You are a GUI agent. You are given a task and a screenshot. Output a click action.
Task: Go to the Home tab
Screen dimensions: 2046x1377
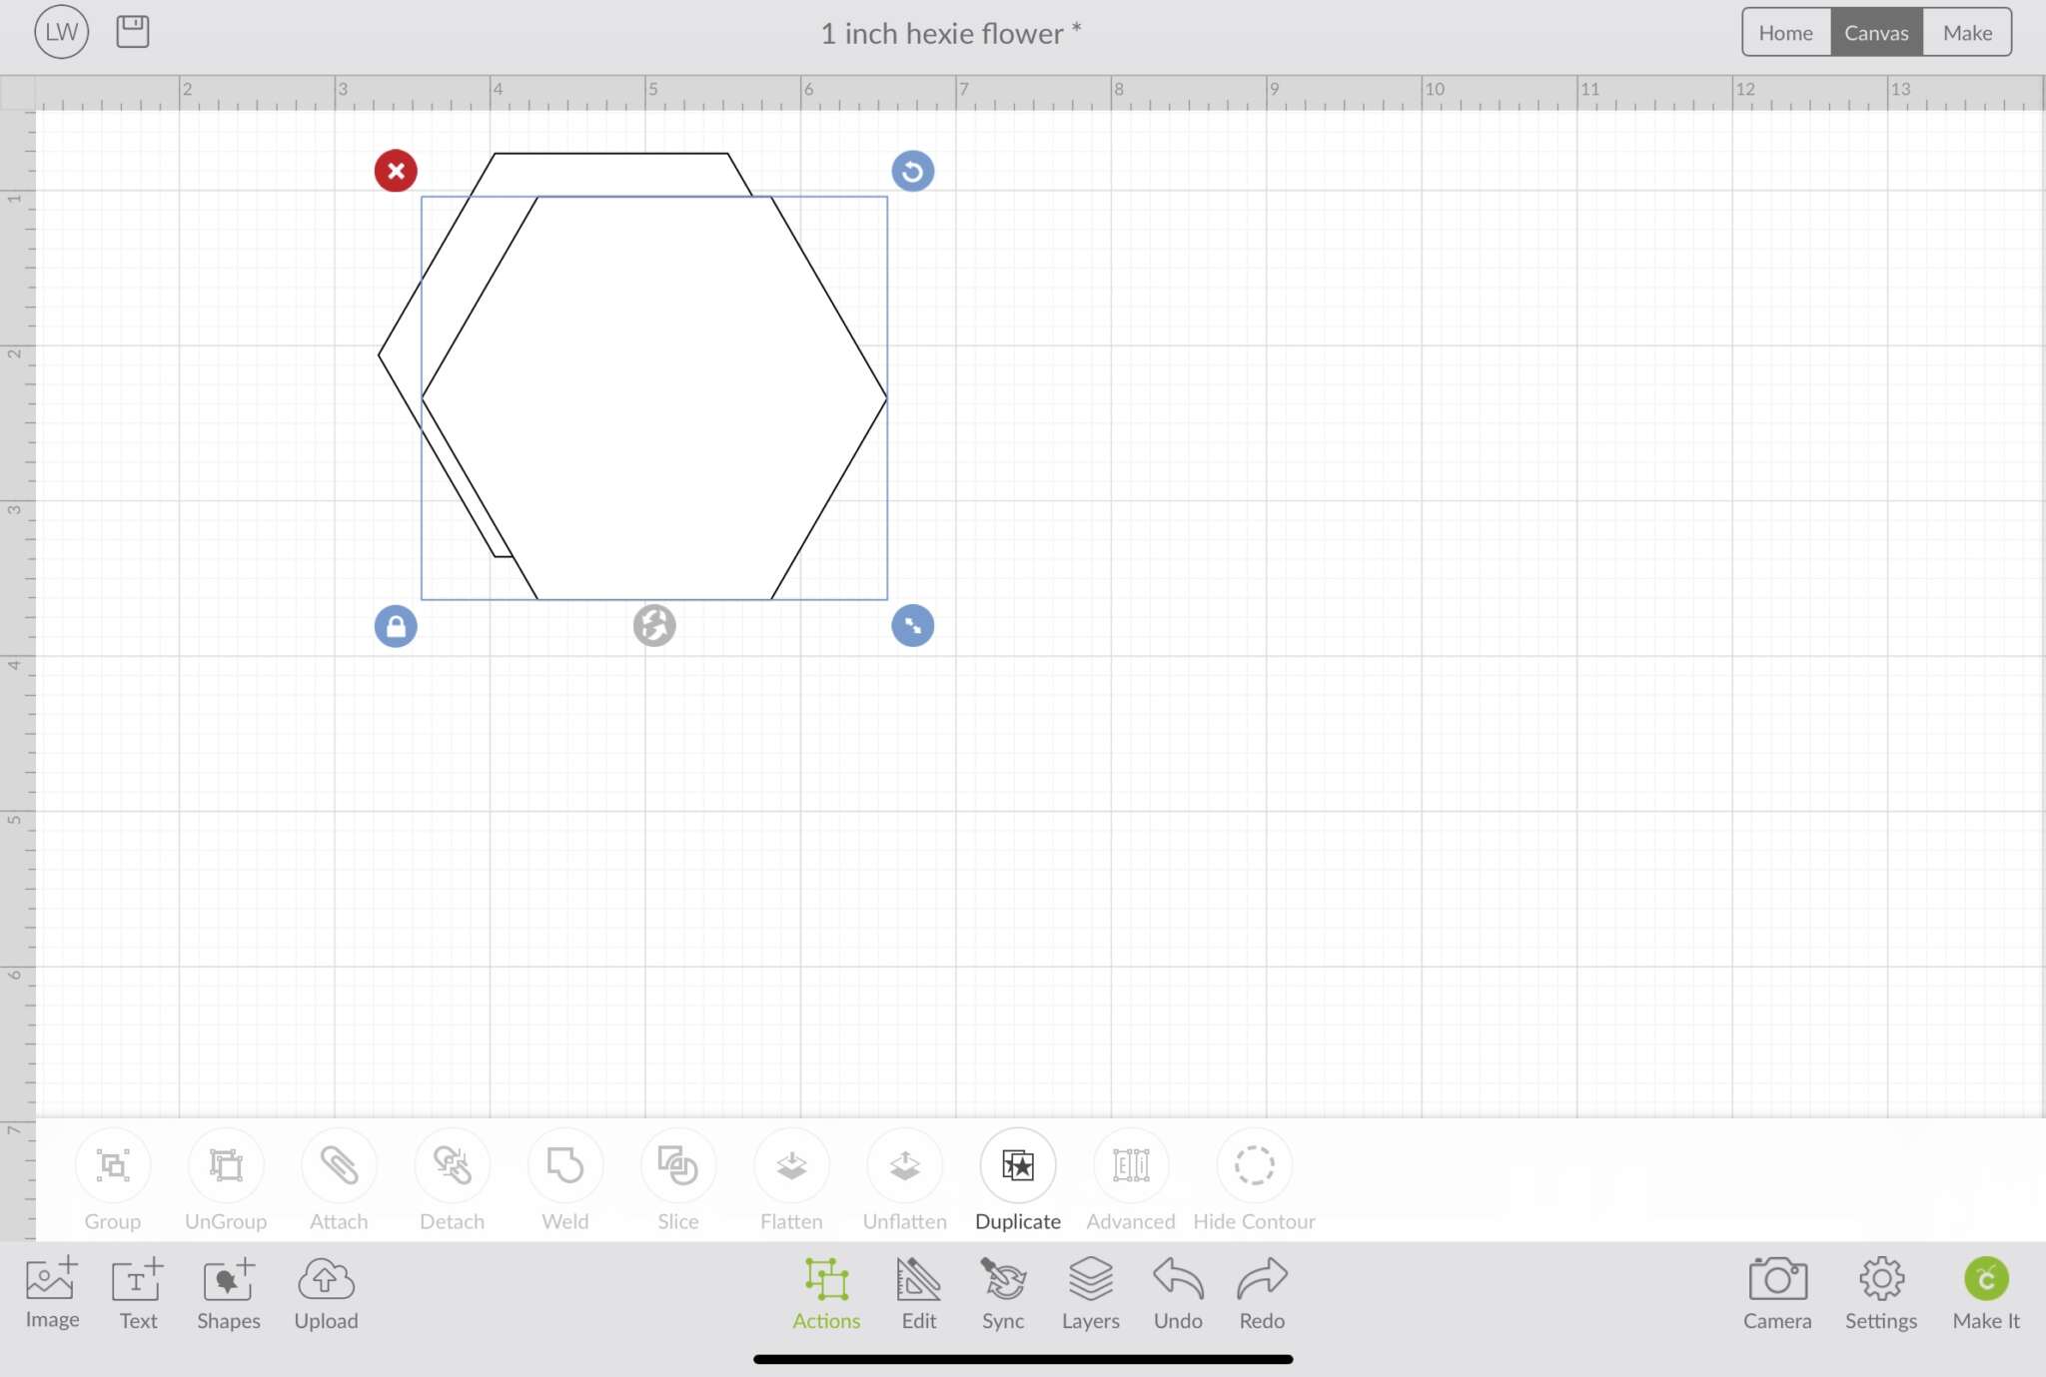(1784, 32)
